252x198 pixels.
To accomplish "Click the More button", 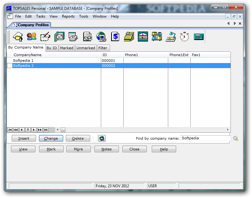I will 78,149.
